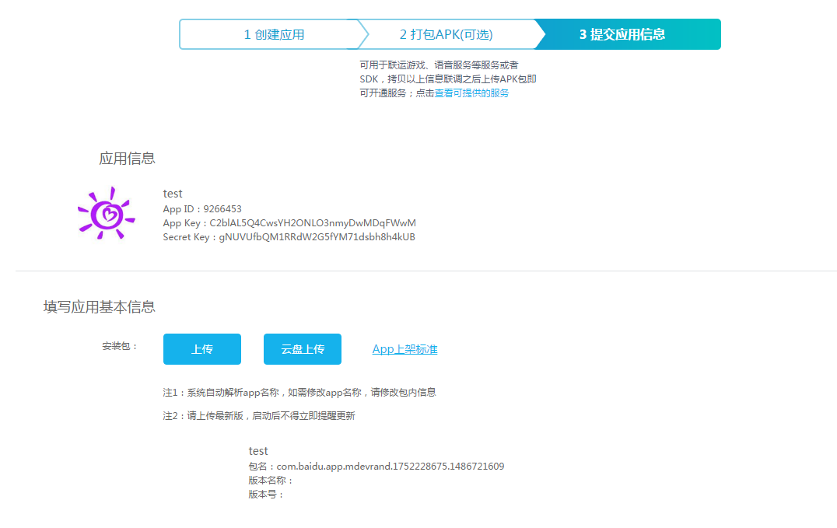
Task: Open the App上架标准 link
Action: pyautogui.click(x=404, y=349)
